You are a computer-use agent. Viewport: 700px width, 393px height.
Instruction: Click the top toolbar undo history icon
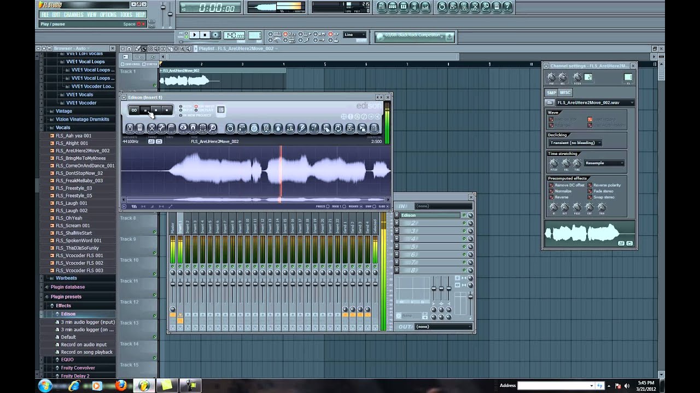442,7
